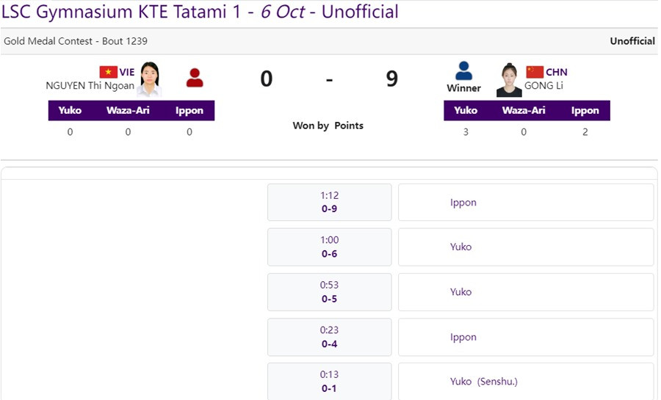Screen dimensions: 661x400
Task: Click the red competitor silhouette icon
Action: 195,78
